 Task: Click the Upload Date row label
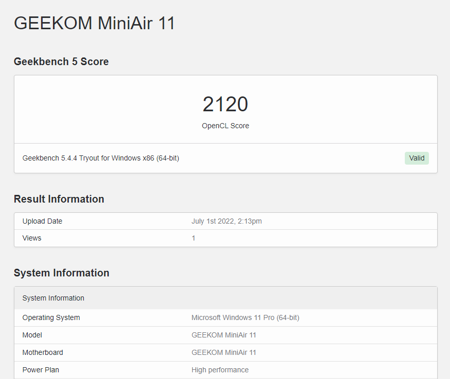42,221
